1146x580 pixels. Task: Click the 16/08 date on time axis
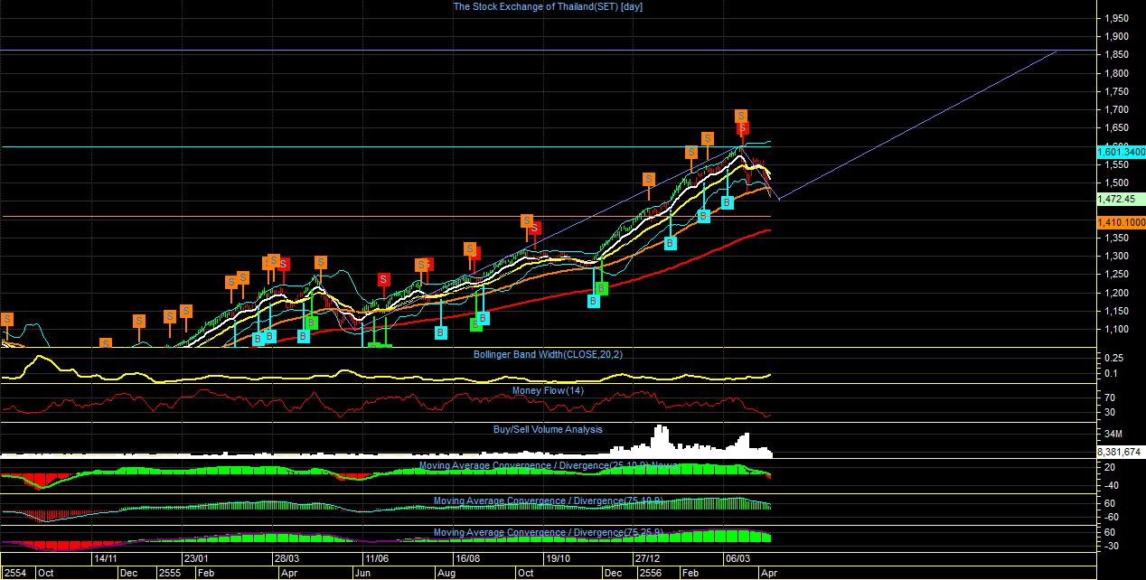[x=466, y=558]
